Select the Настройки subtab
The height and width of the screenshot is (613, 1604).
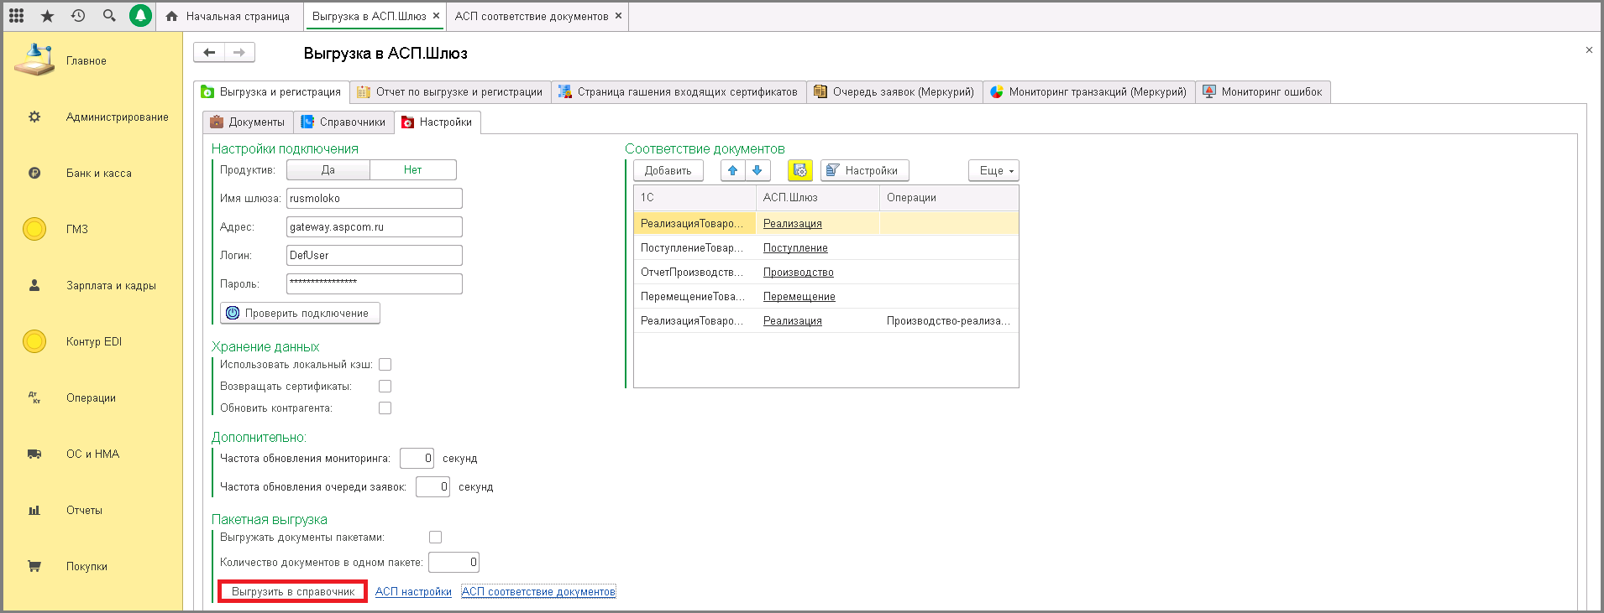pyautogui.click(x=438, y=122)
